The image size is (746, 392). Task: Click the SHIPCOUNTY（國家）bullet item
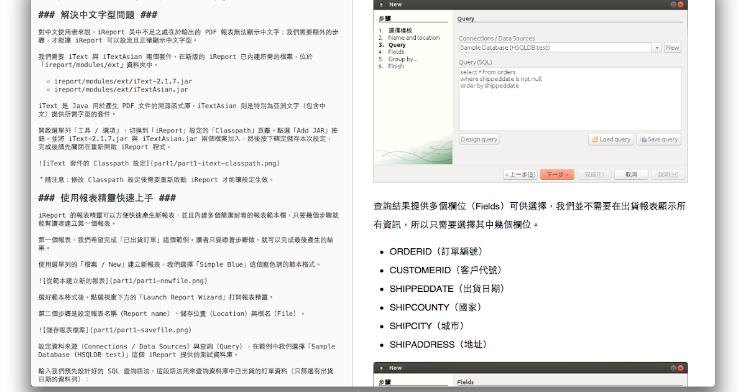[x=436, y=307]
